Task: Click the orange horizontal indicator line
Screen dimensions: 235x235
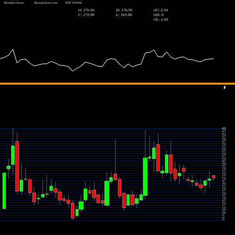Action: click(117, 84)
